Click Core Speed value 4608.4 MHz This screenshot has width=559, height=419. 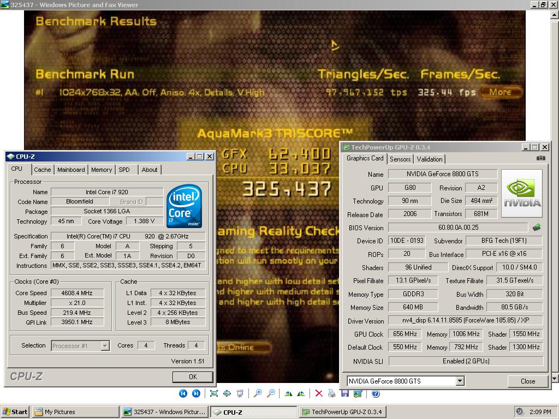(x=78, y=293)
